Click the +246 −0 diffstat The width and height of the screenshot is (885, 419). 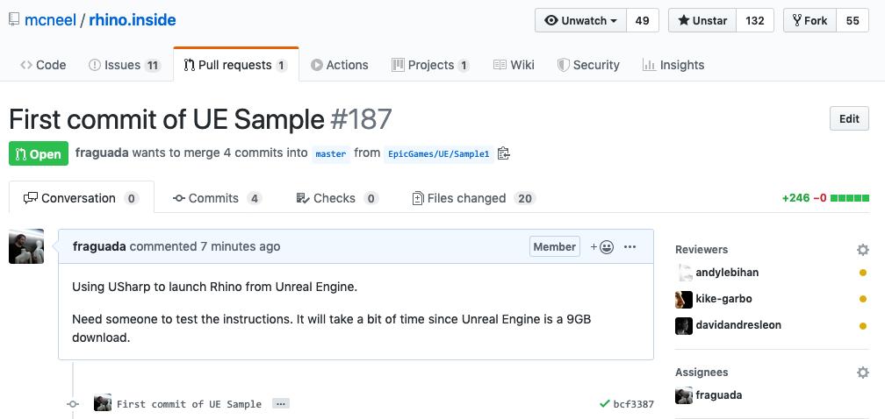pyautogui.click(x=825, y=198)
